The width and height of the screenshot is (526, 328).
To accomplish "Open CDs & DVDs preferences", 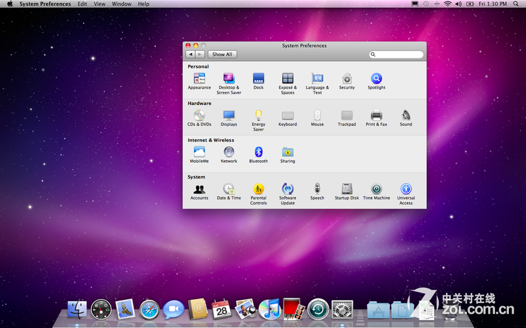I will click(x=199, y=118).
